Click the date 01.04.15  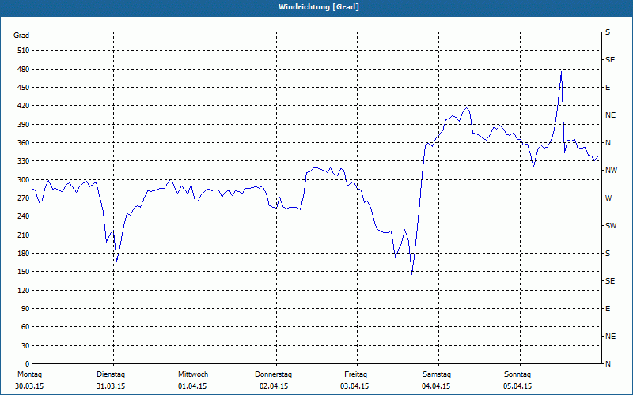(192, 386)
